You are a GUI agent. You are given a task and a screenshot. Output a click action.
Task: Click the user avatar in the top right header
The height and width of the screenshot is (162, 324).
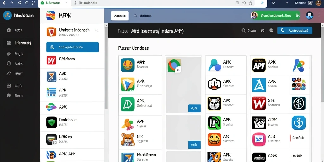click(309, 16)
